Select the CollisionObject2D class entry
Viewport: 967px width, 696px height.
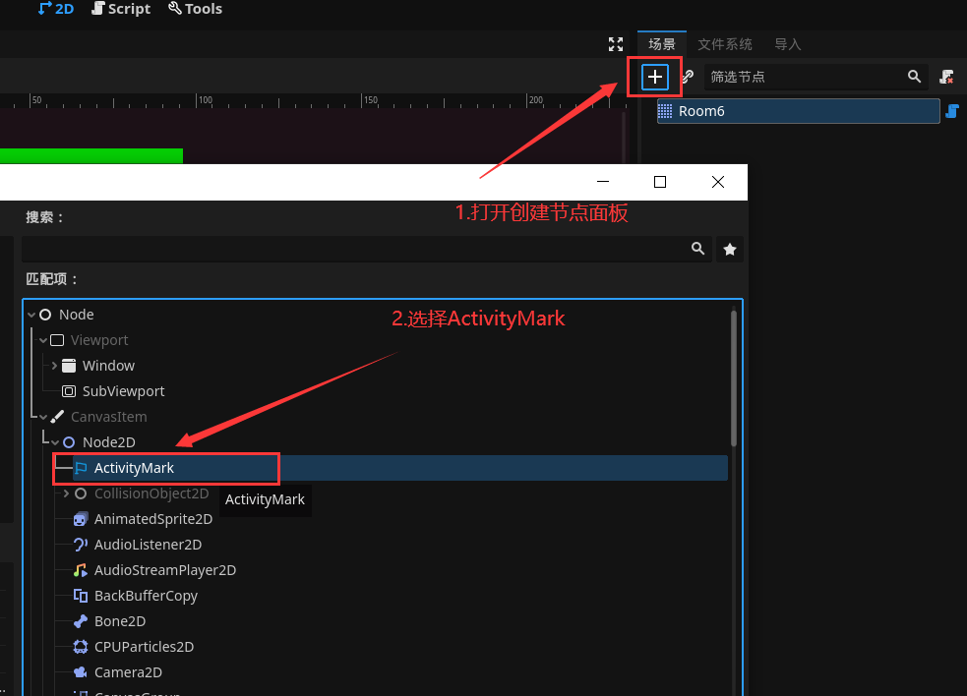click(151, 493)
